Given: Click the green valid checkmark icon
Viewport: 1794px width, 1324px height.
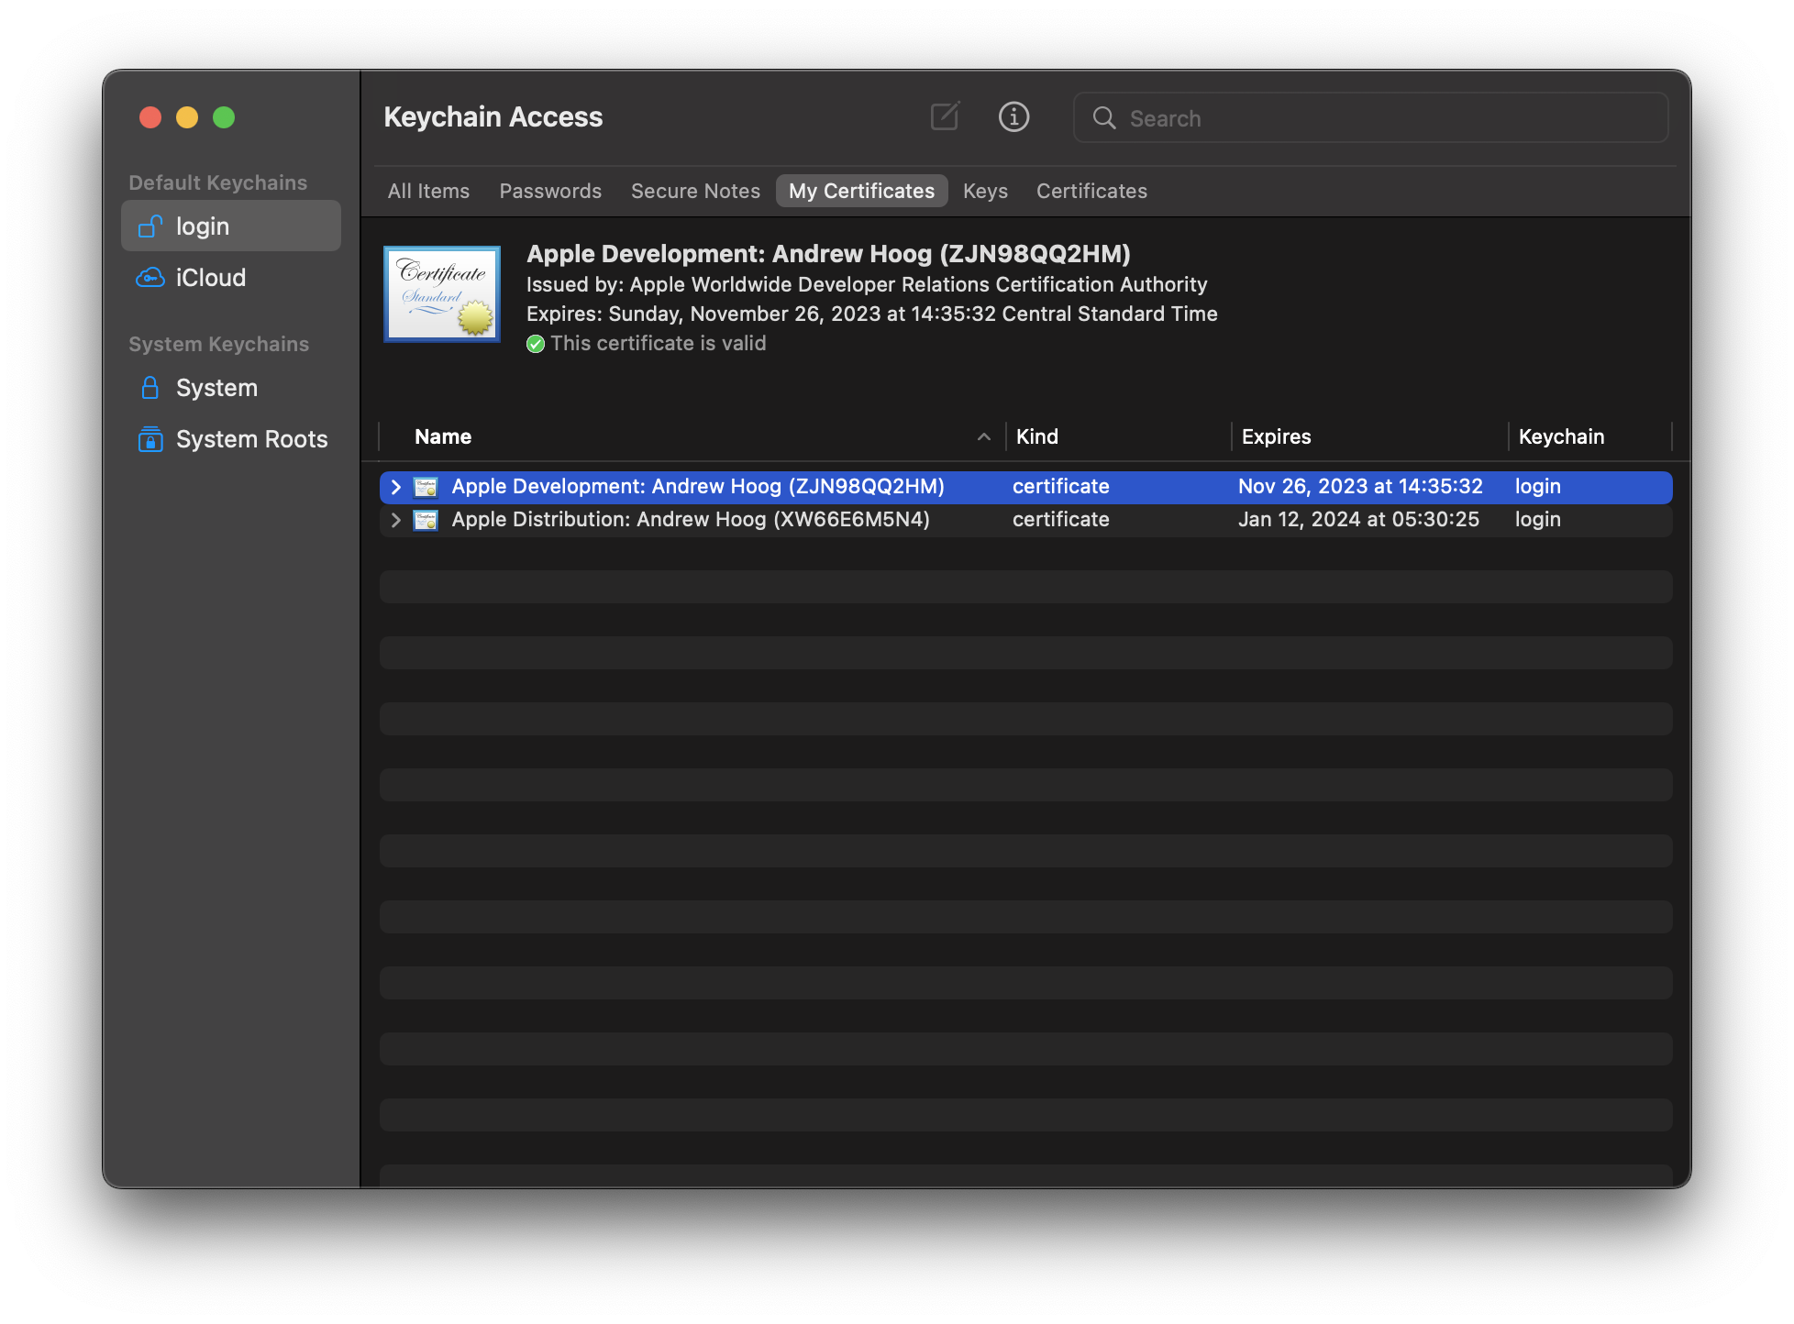Looking at the screenshot, I should pos(536,344).
